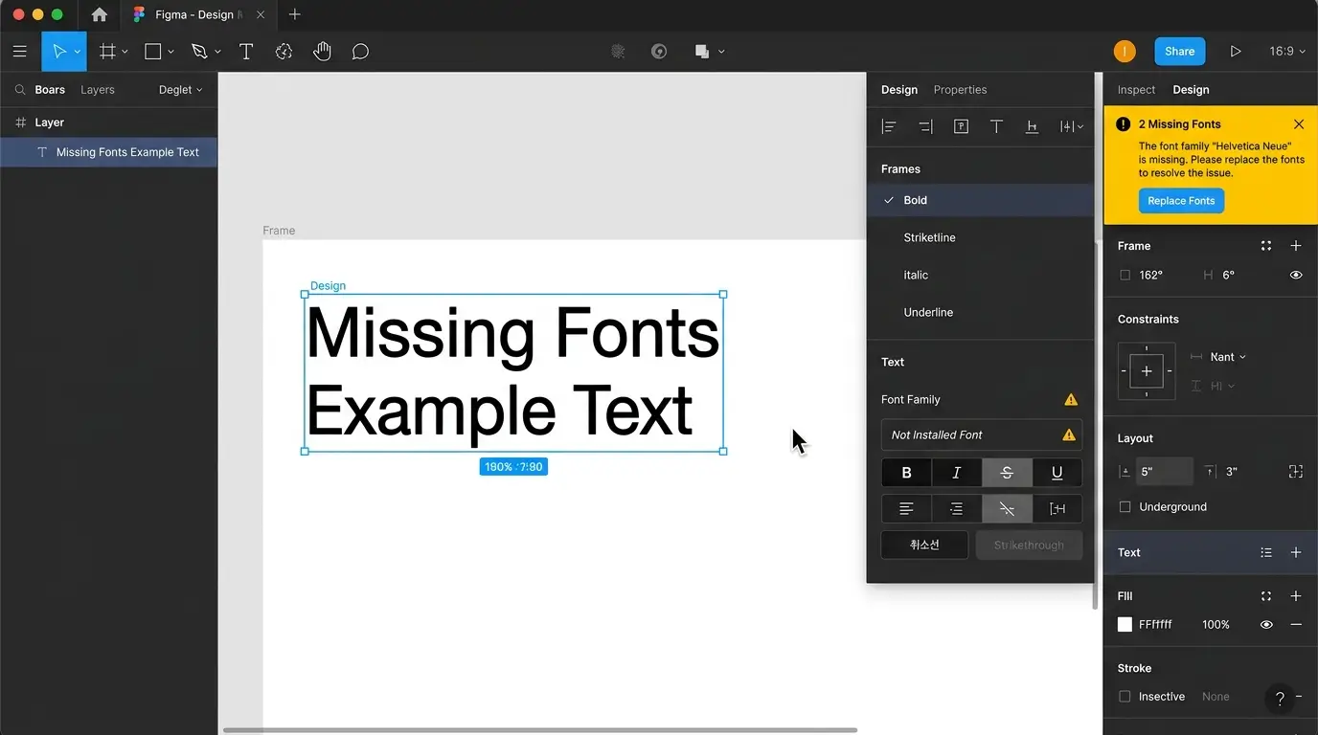Click the search icon in the left panel
Viewport: 1318px width, 735px height.
19,90
